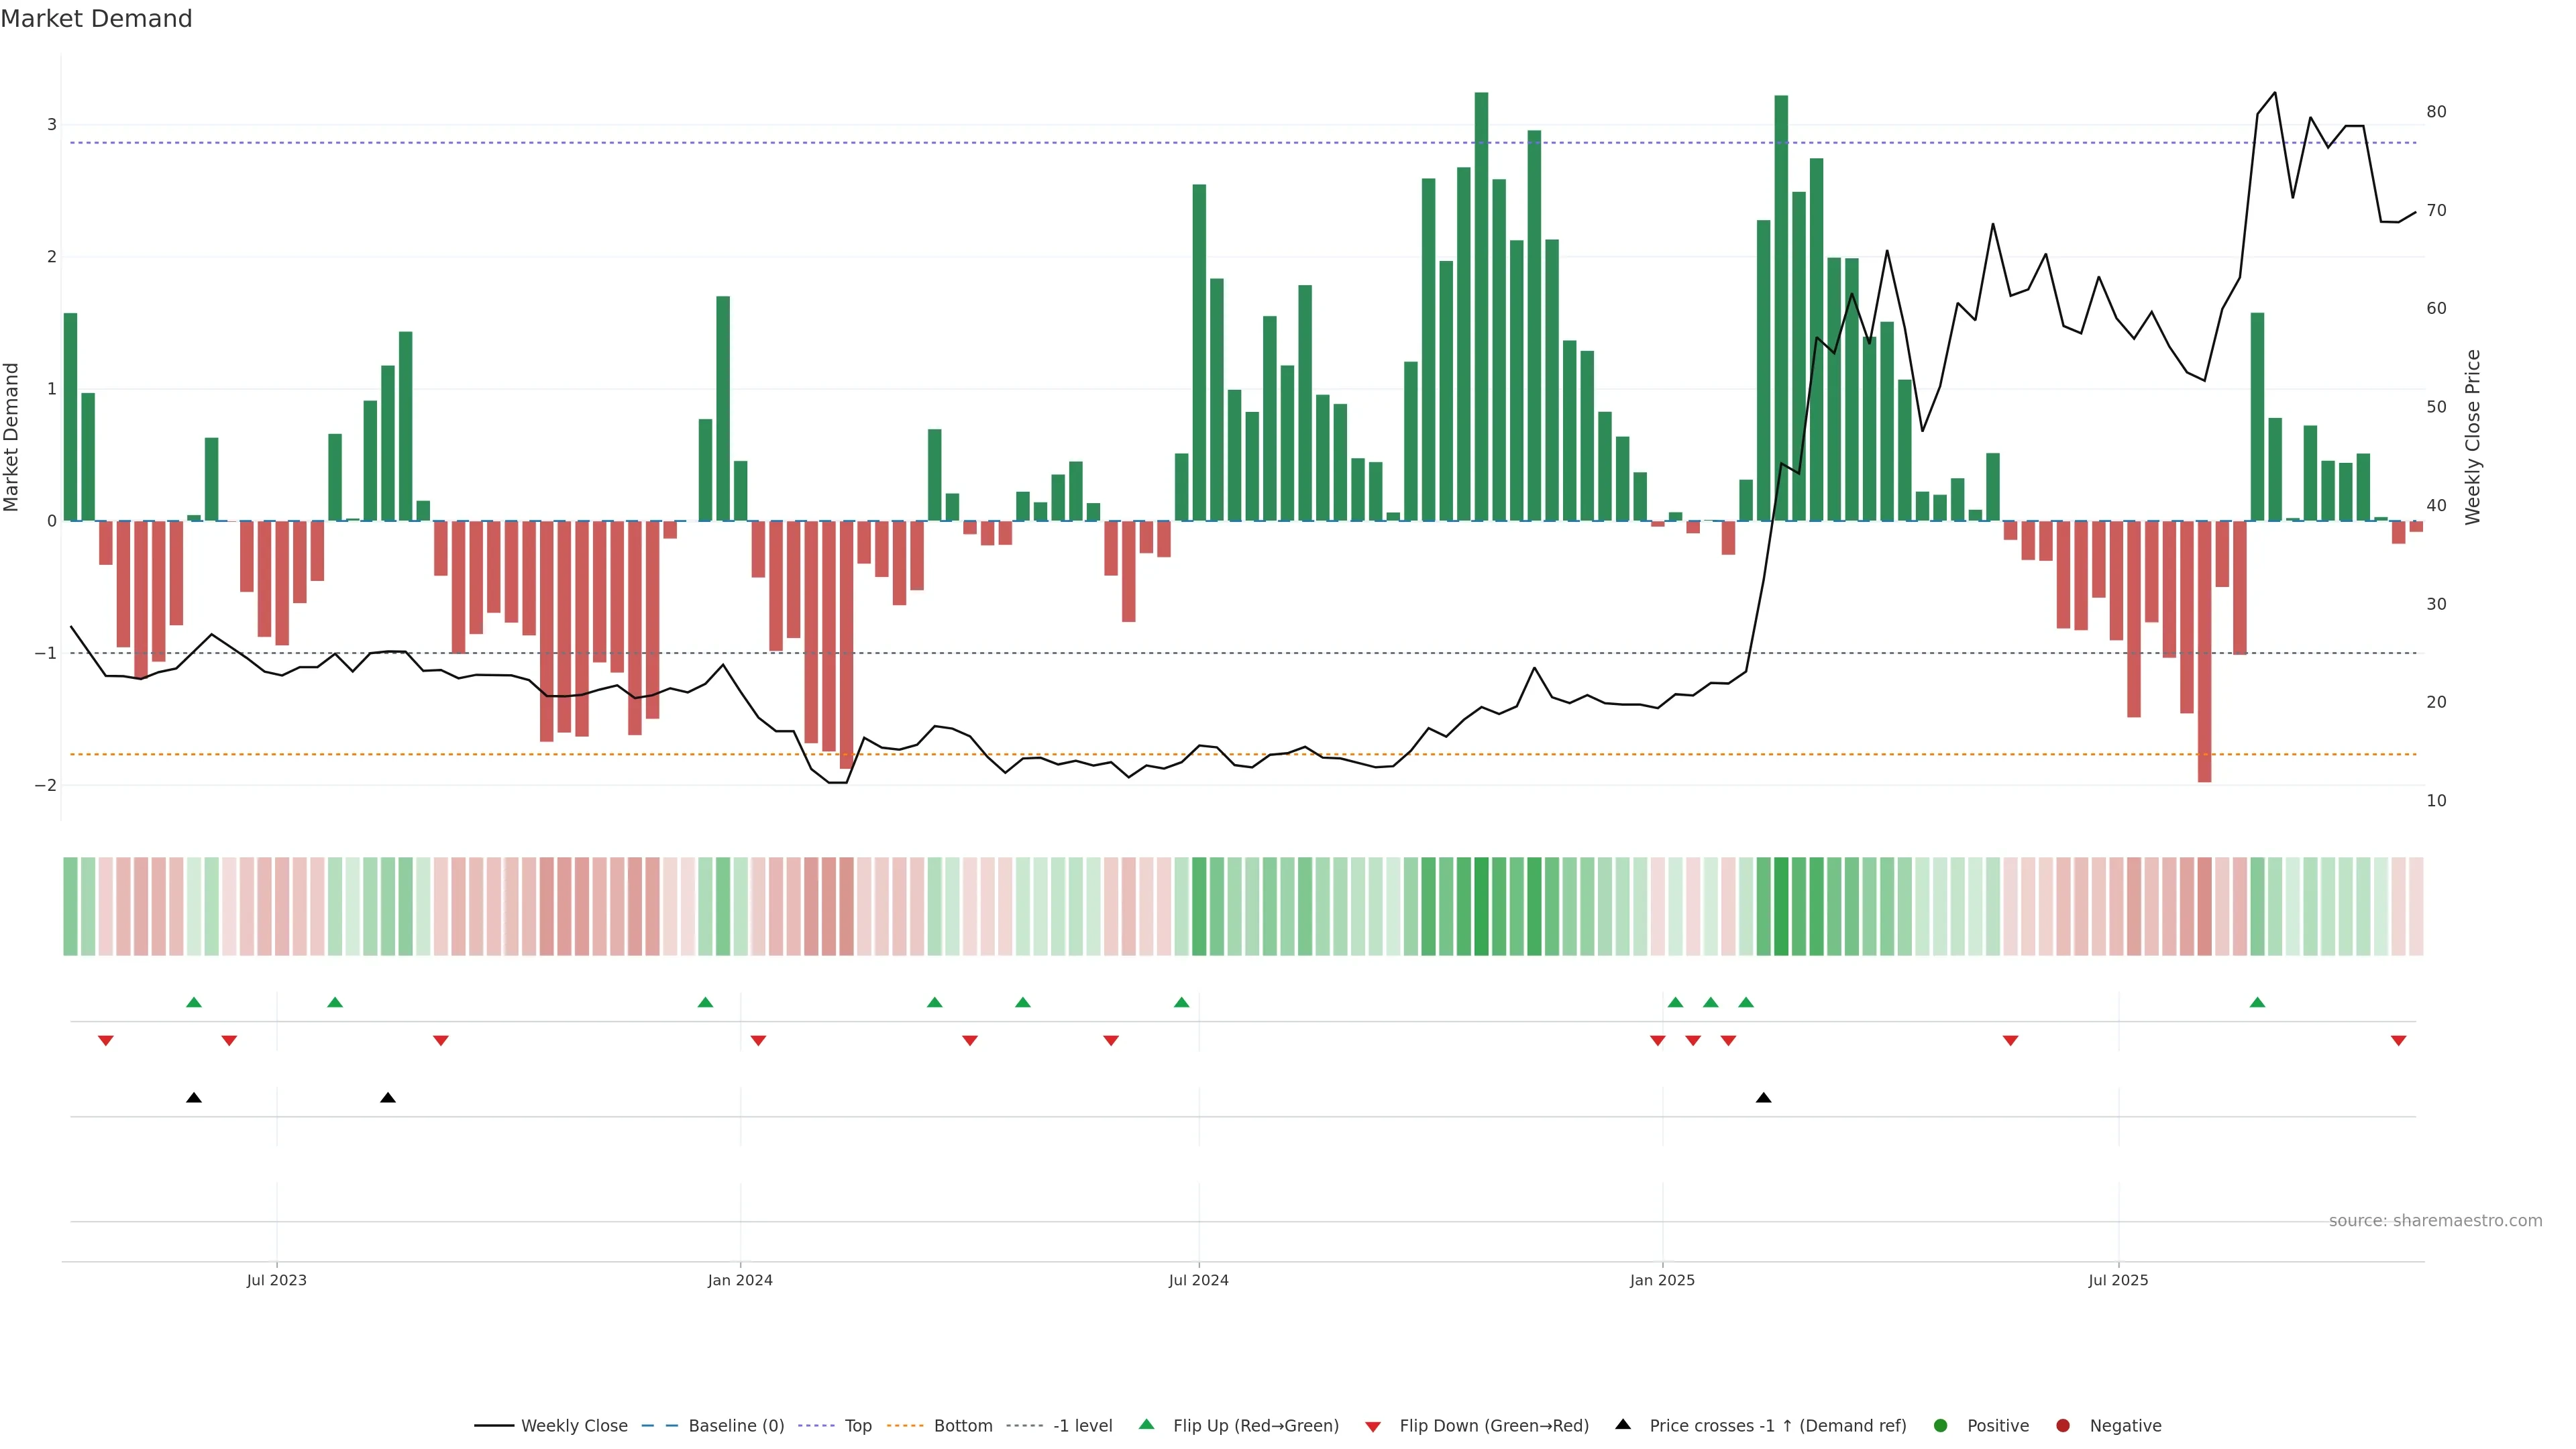
Task: Click the green Positive legend dot
Action: coord(1941,1425)
